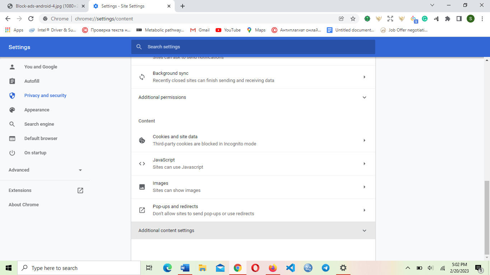Open Chrome side panel icon
This screenshot has height=275, width=490.
459,19
